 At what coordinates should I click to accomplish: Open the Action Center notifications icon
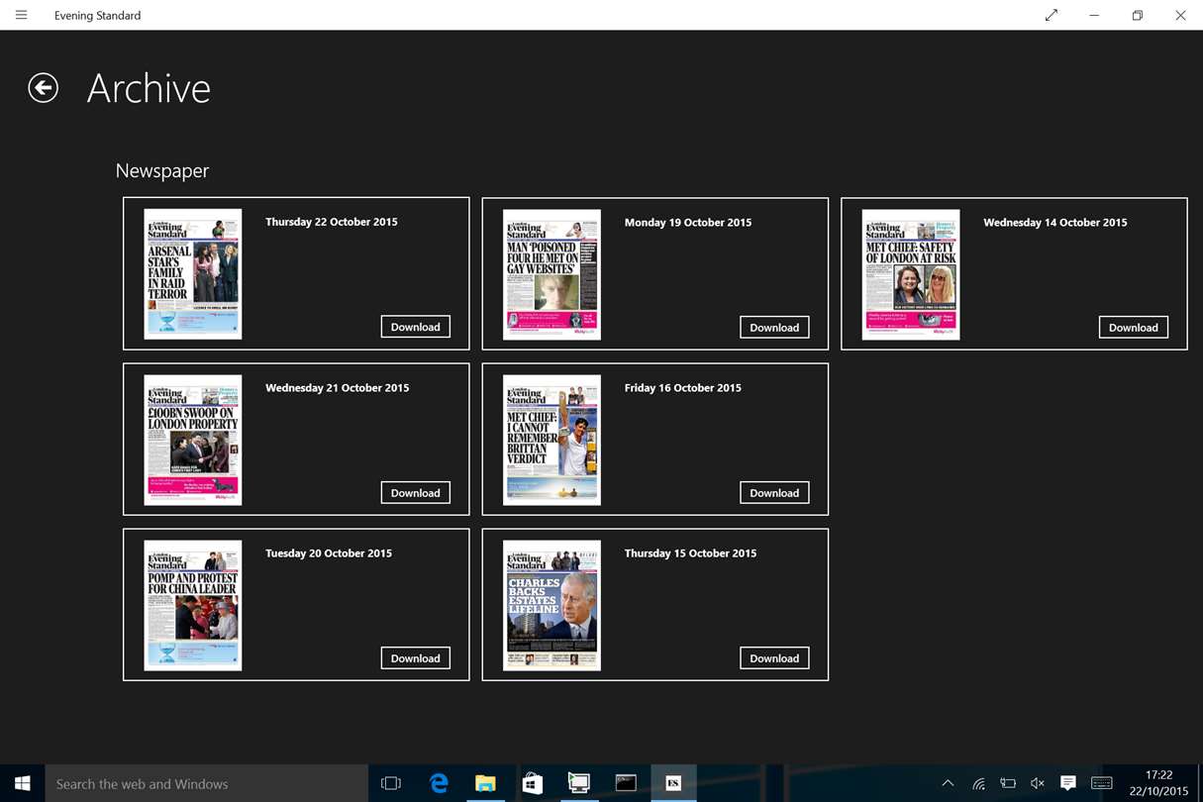tap(1068, 783)
